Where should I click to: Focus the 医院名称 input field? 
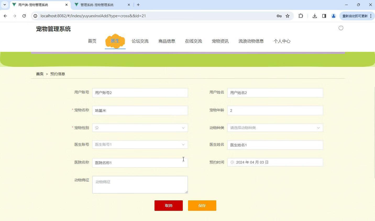tap(140, 163)
